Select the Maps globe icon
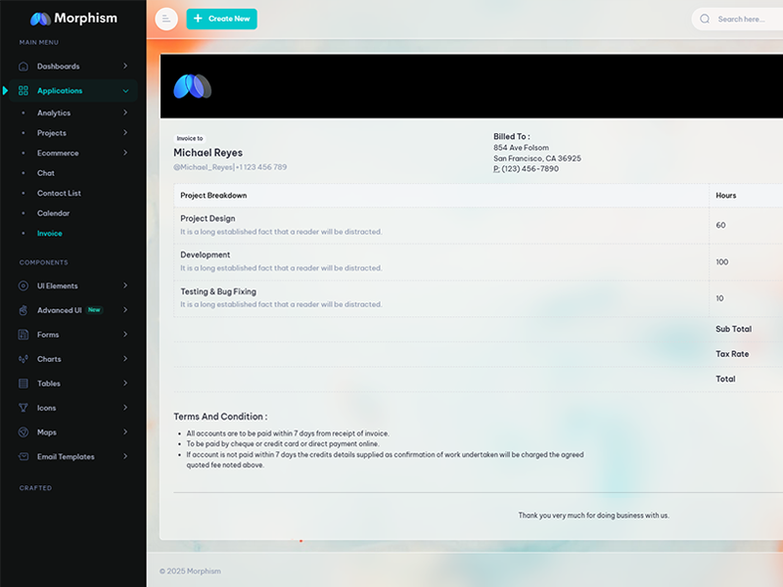783x587 pixels. click(x=23, y=432)
